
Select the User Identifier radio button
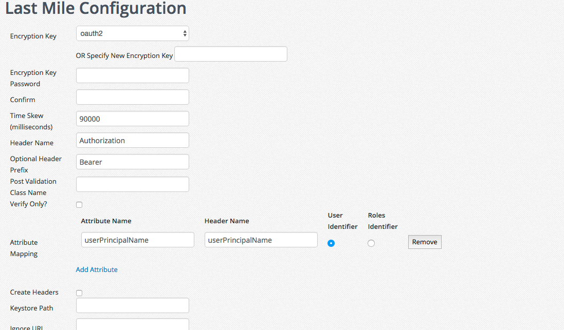tap(331, 243)
